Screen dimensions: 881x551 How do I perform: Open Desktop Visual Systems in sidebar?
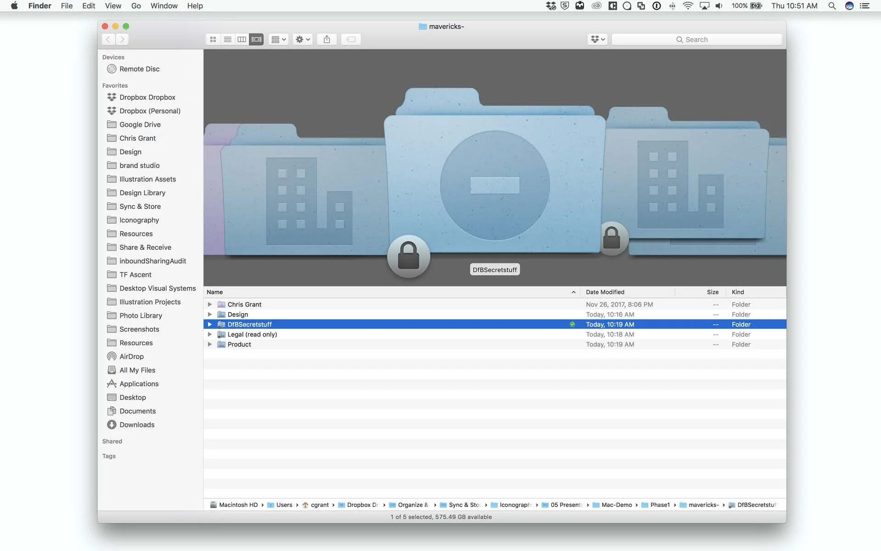pyautogui.click(x=157, y=288)
